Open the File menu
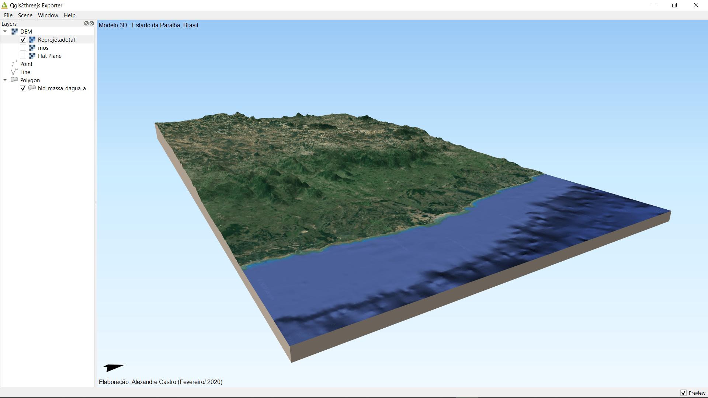 click(x=8, y=15)
